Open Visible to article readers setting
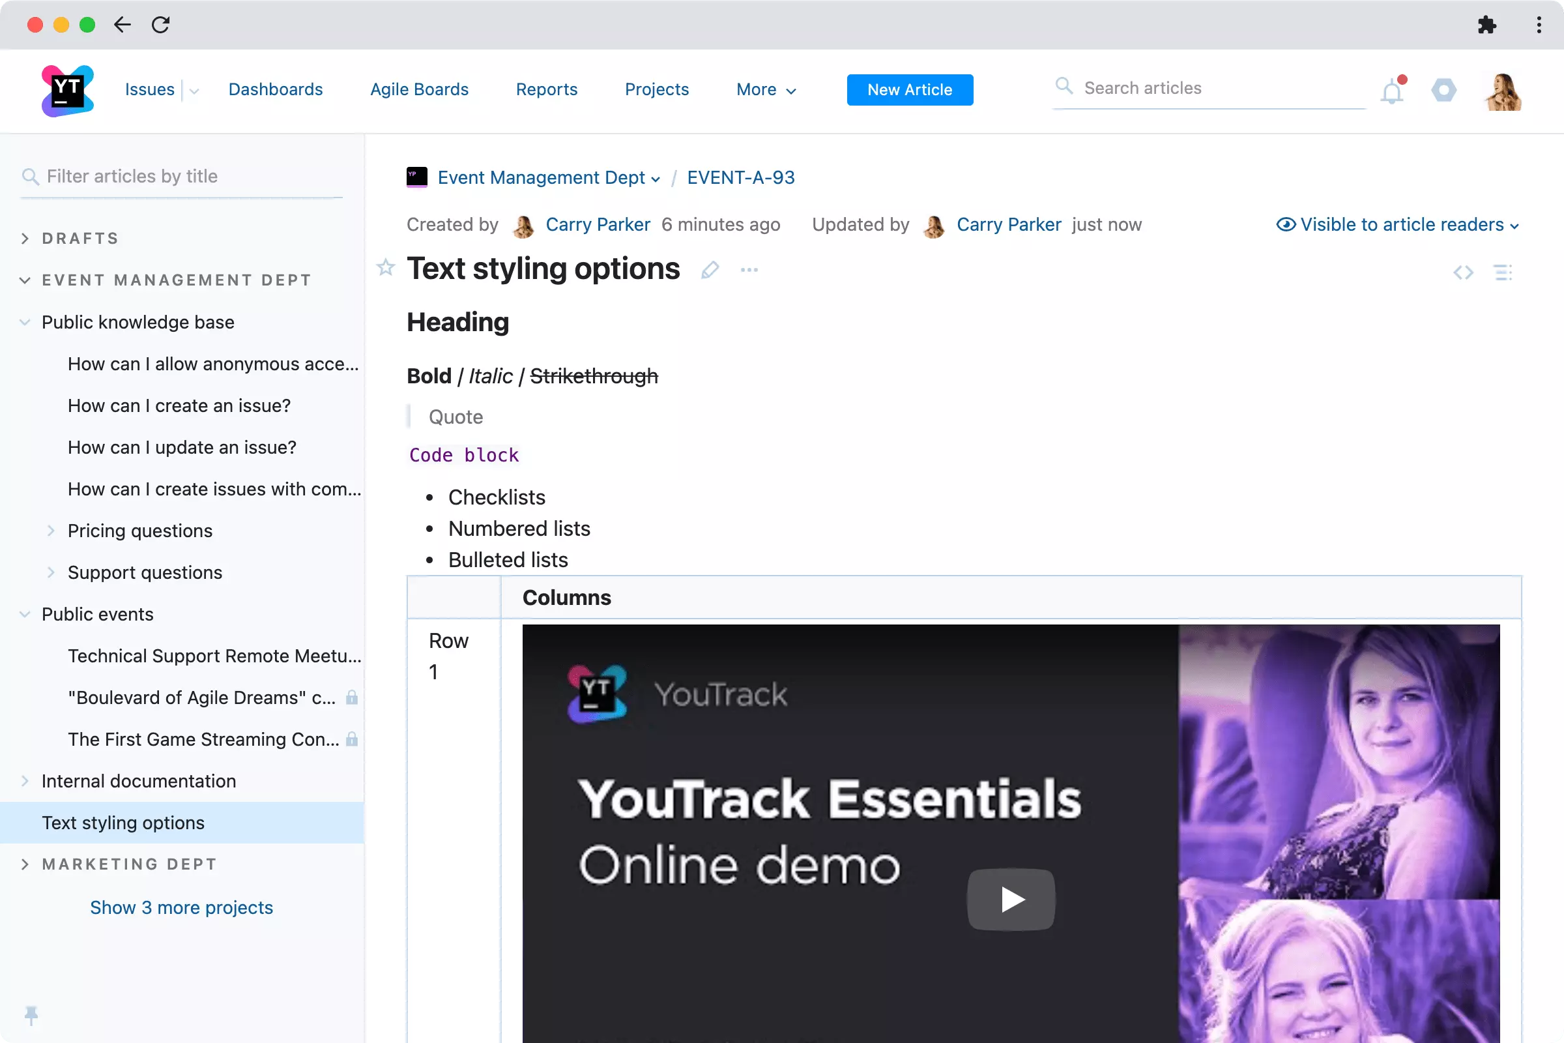Viewport: 1564px width, 1043px height. 1398,225
